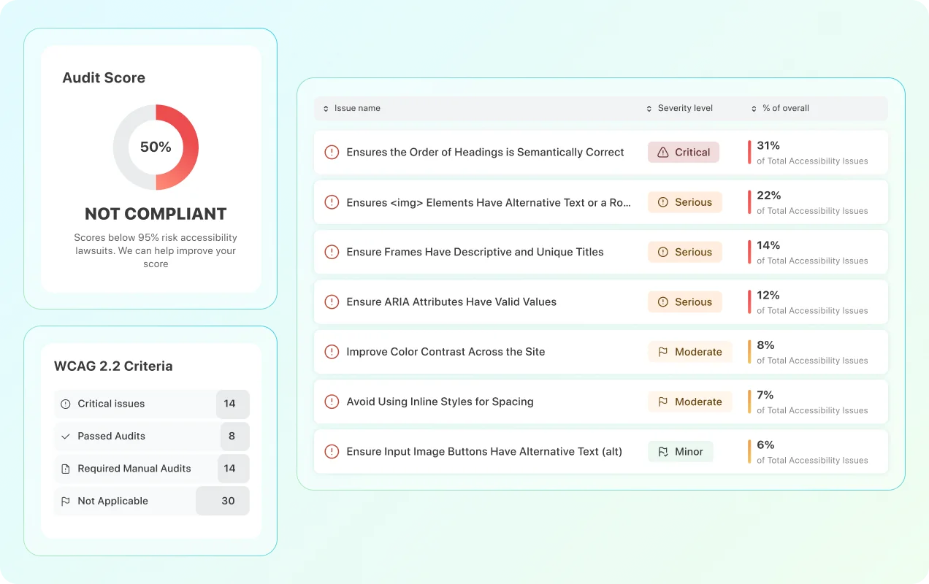Click the clock icon in the Serious badge for ARIA Attributes
This screenshot has height=584, width=929.
pyautogui.click(x=663, y=302)
